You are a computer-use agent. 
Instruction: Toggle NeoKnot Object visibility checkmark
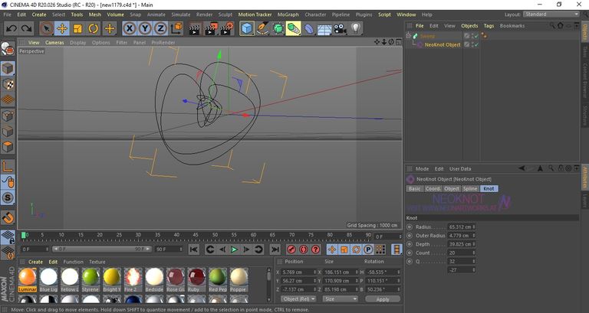[476, 44]
